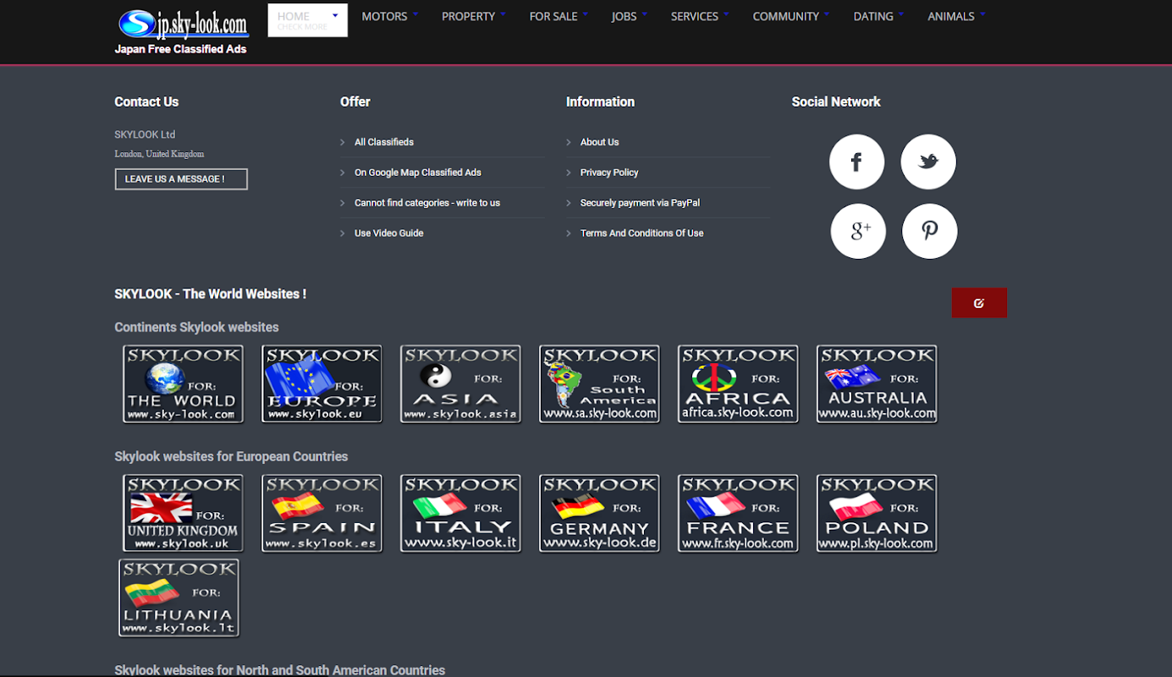Open Securely payment via PayPal link
The height and width of the screenshot is (677, 1172).
tap(640, 203)
